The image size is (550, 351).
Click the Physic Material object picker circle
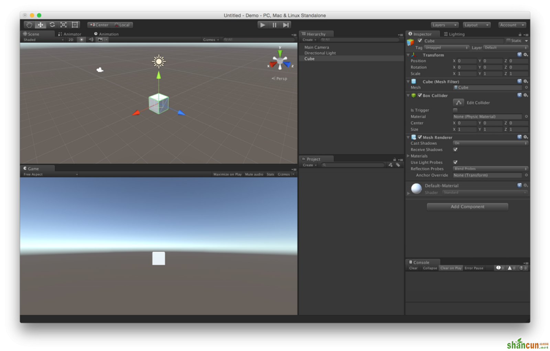coord(526,116)
